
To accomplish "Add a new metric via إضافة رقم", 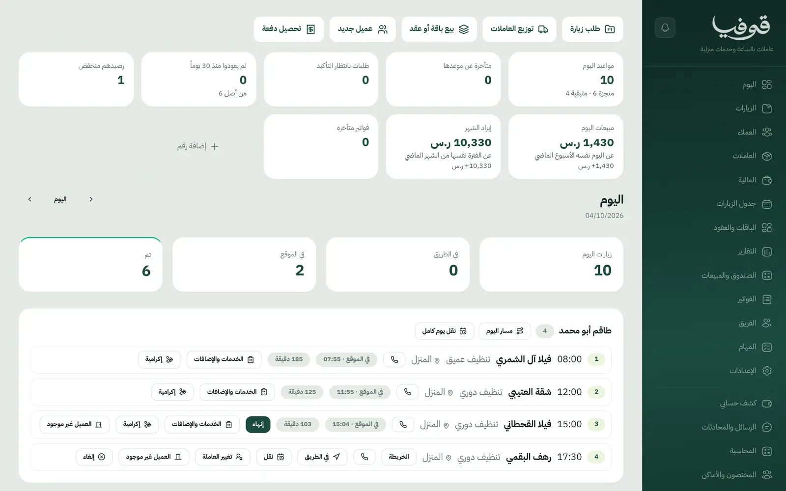I will tap(198, 146).
